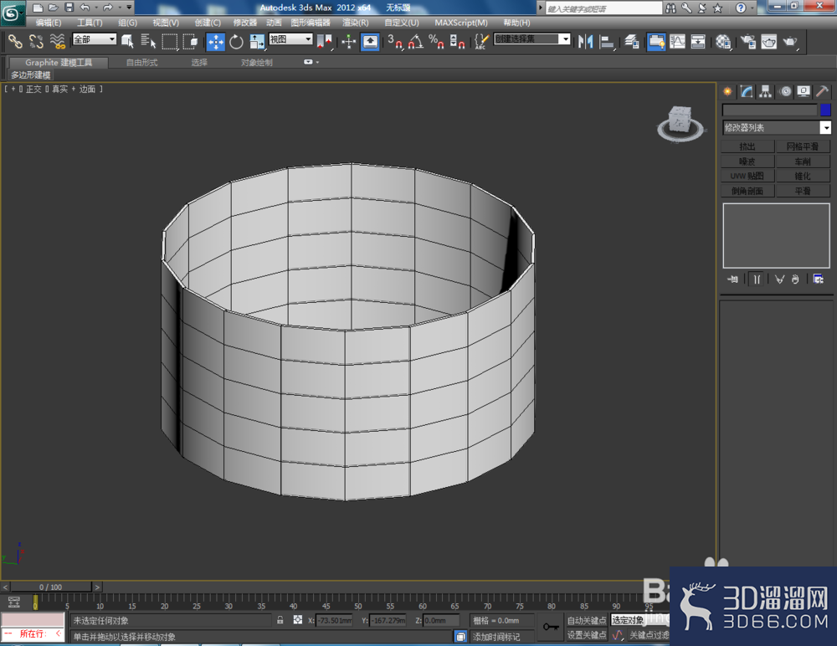Open the reference coordinate system dropdown 视图

pyautogui.click(x=290, y=39)
